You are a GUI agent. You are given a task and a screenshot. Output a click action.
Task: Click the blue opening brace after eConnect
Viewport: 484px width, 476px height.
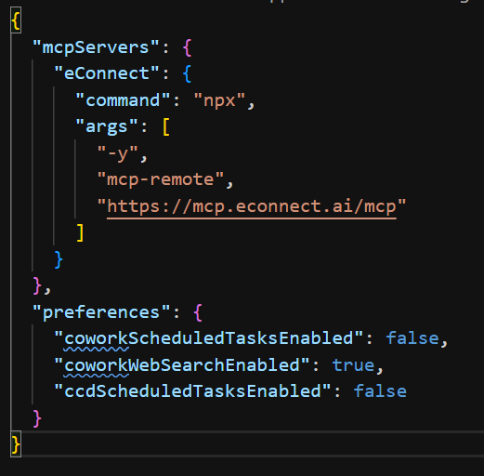point(187,73)
